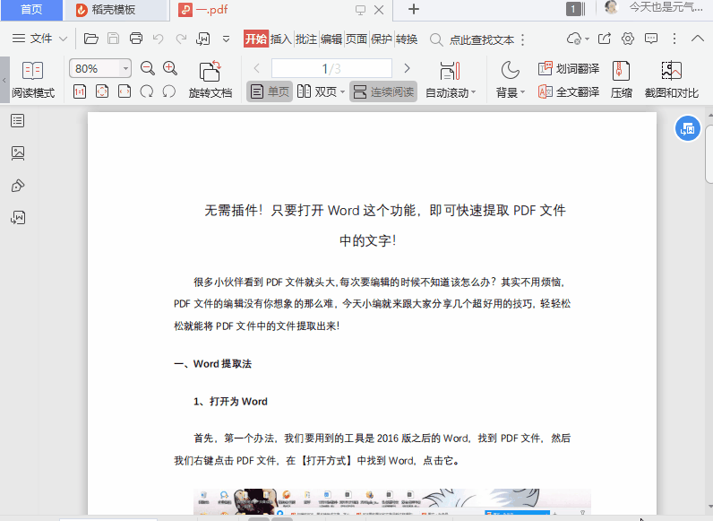
Task: Toggle Continuous Reading (连续阅读) mode
Action: [x=383, y=91]
